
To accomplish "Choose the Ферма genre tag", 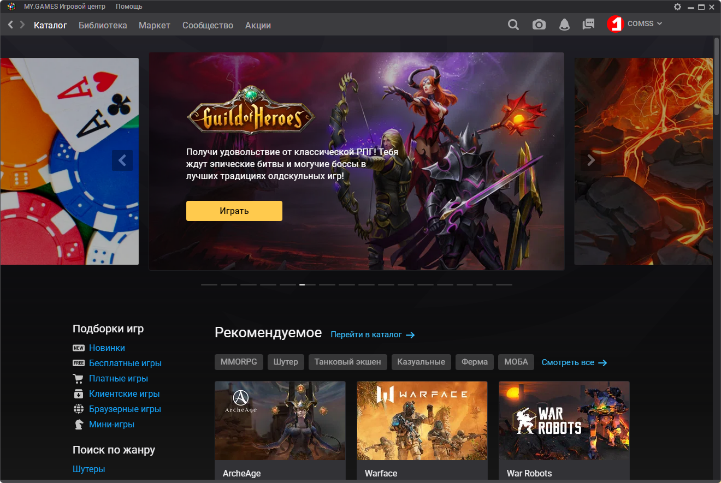I will point(475,362).
